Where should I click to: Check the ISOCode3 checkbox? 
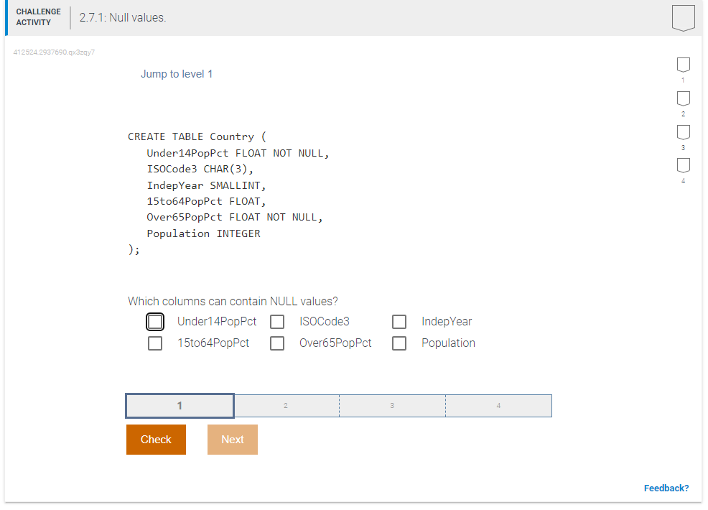pos(277,321)
